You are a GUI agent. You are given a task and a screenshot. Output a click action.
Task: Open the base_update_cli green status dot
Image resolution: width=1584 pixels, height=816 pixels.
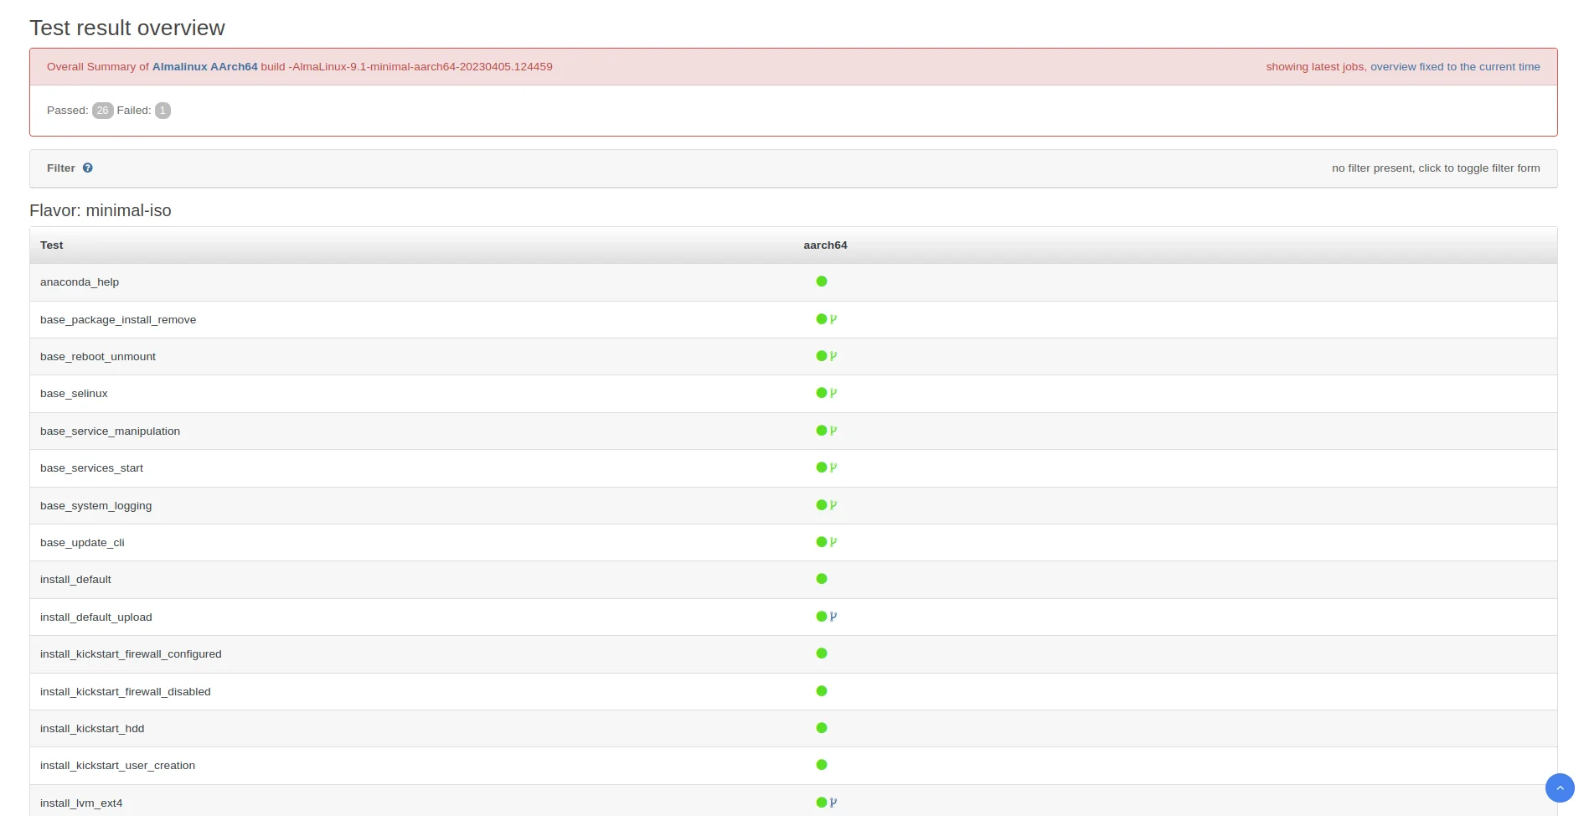[x=821, y=542]
